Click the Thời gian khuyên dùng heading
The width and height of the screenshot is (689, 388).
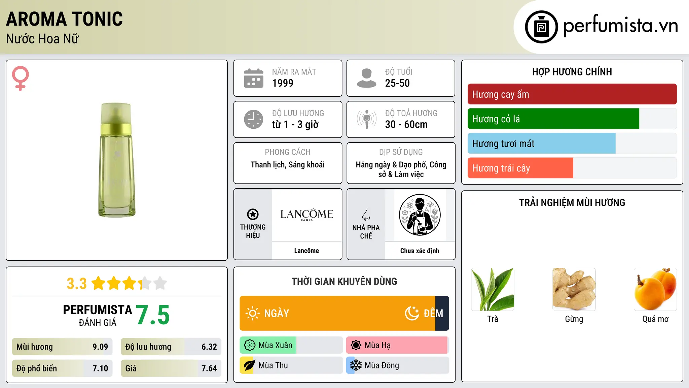point(344,281)
